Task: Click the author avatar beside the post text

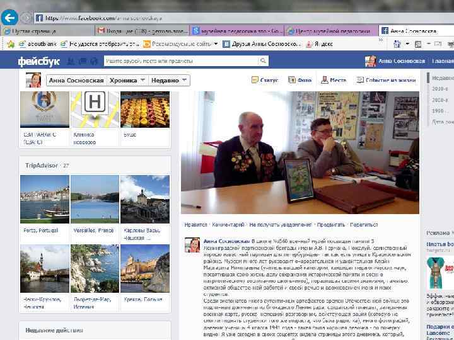Action: click(192, 245)
